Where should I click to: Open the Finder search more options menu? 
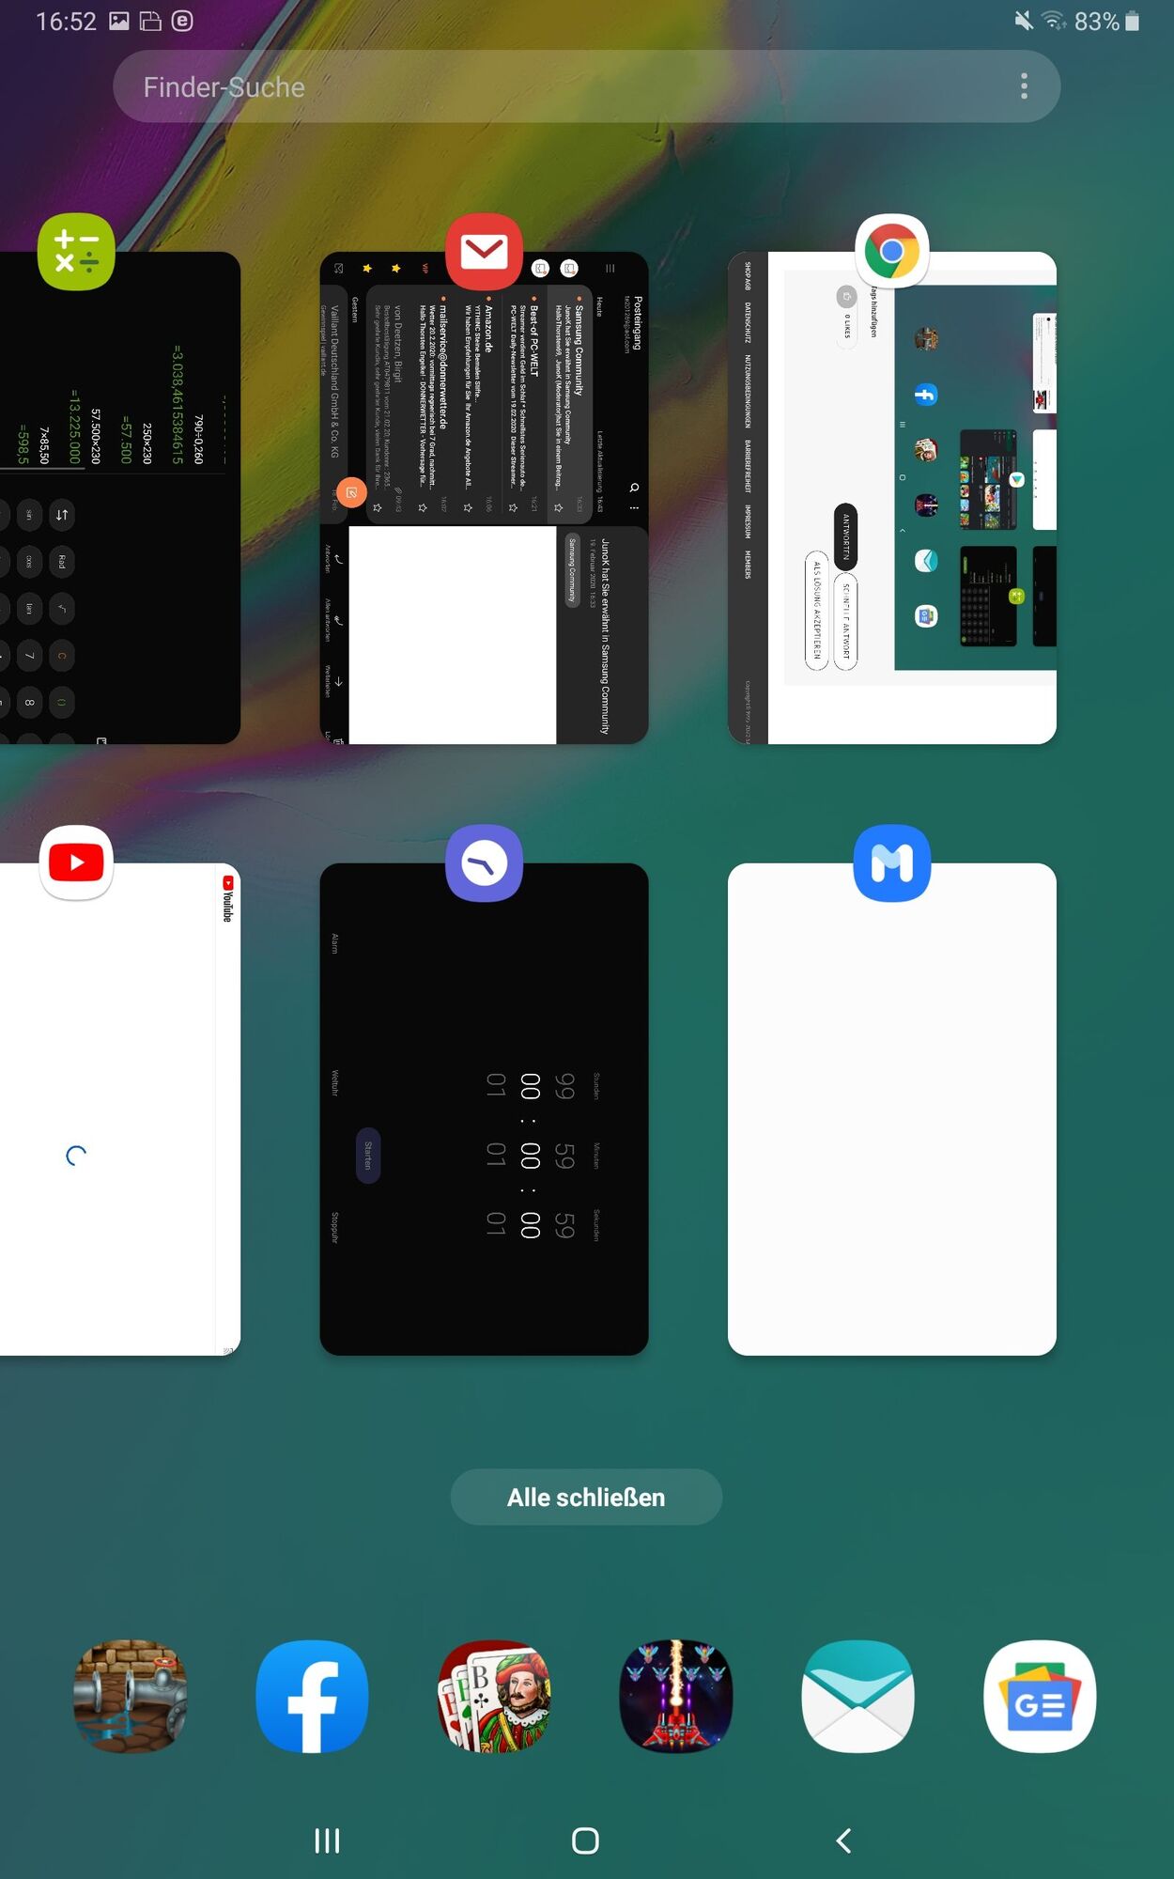[x=1024, y=86]
